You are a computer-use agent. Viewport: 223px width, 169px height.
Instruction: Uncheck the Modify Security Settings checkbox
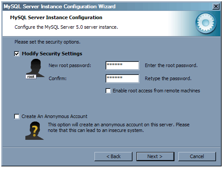tap(17, 54)
